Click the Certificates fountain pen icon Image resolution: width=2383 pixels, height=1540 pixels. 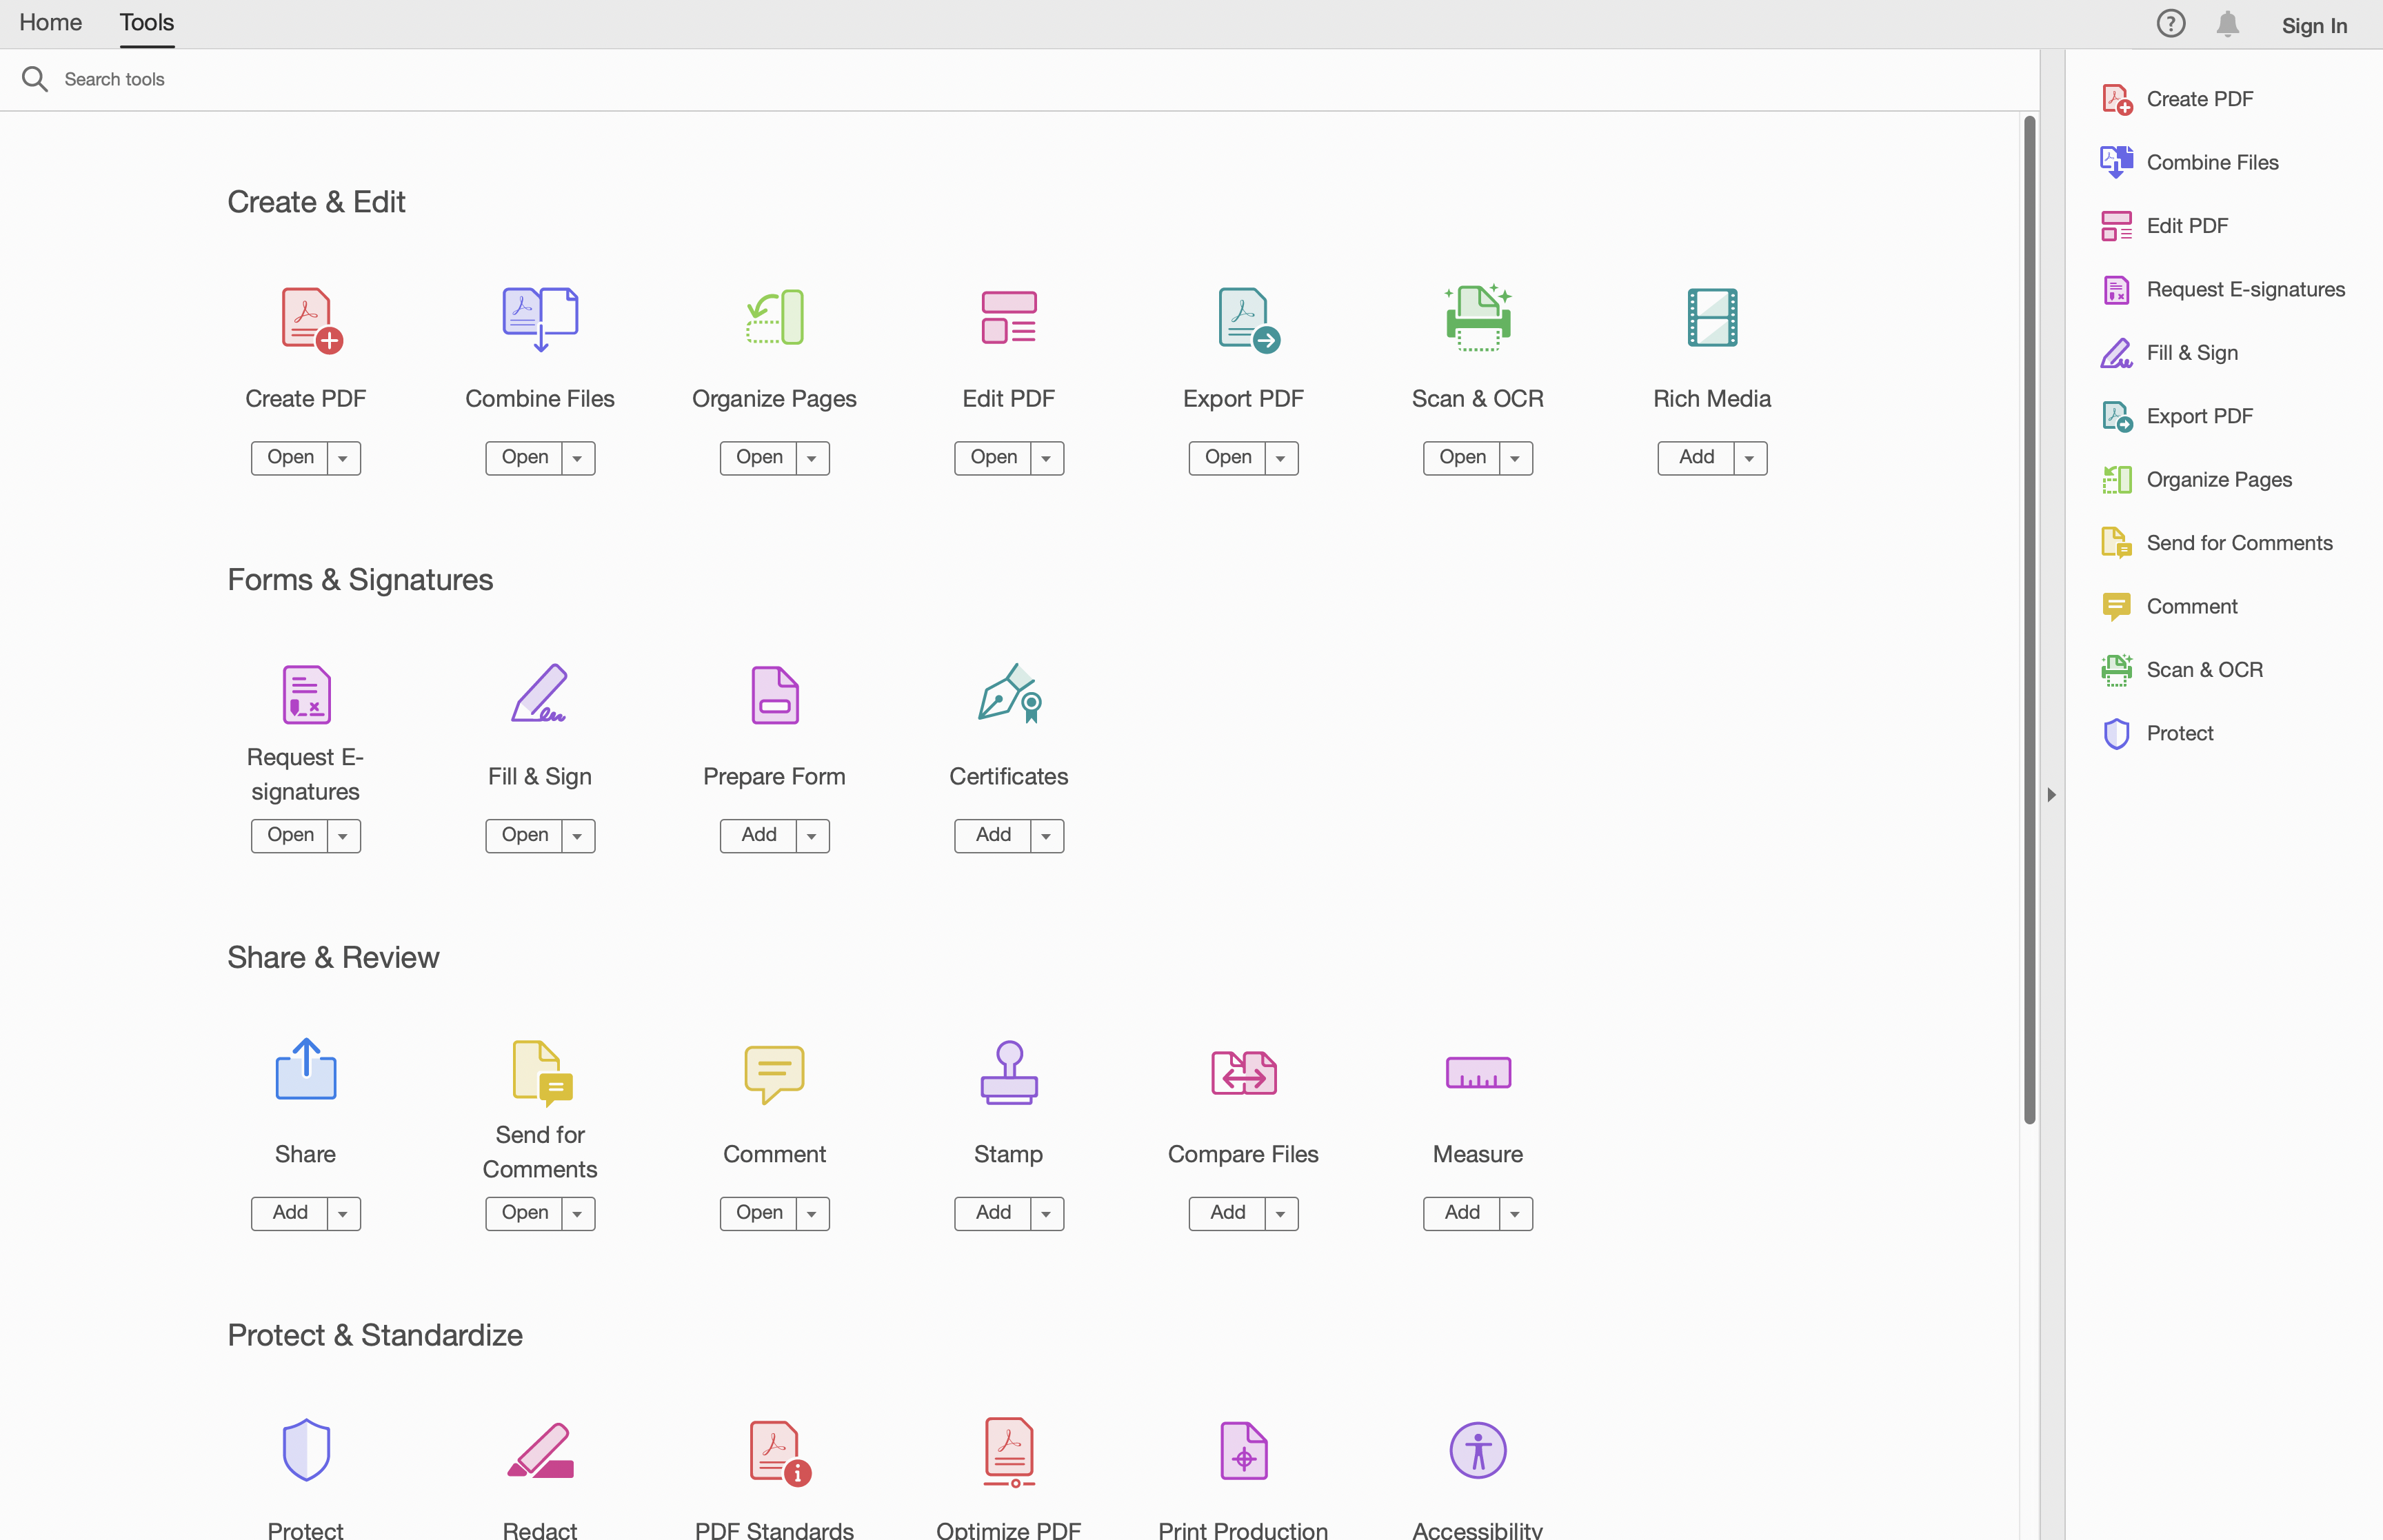pyautogui.click(x=1010, y=693)
